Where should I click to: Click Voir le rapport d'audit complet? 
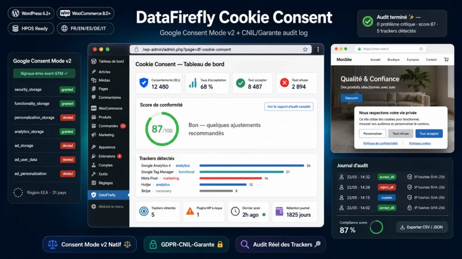(x=289, y=107)
